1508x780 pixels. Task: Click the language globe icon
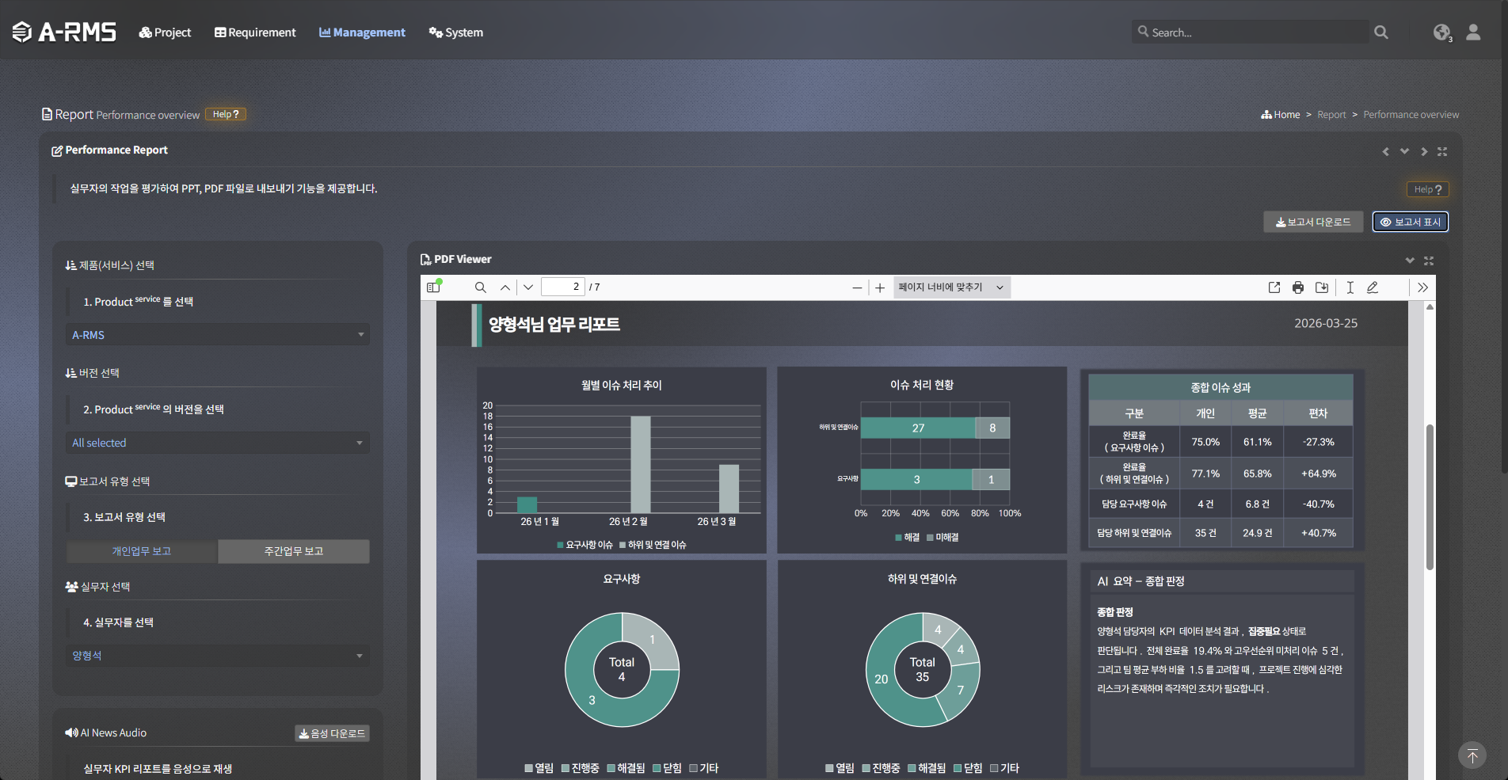point(1441,32)
